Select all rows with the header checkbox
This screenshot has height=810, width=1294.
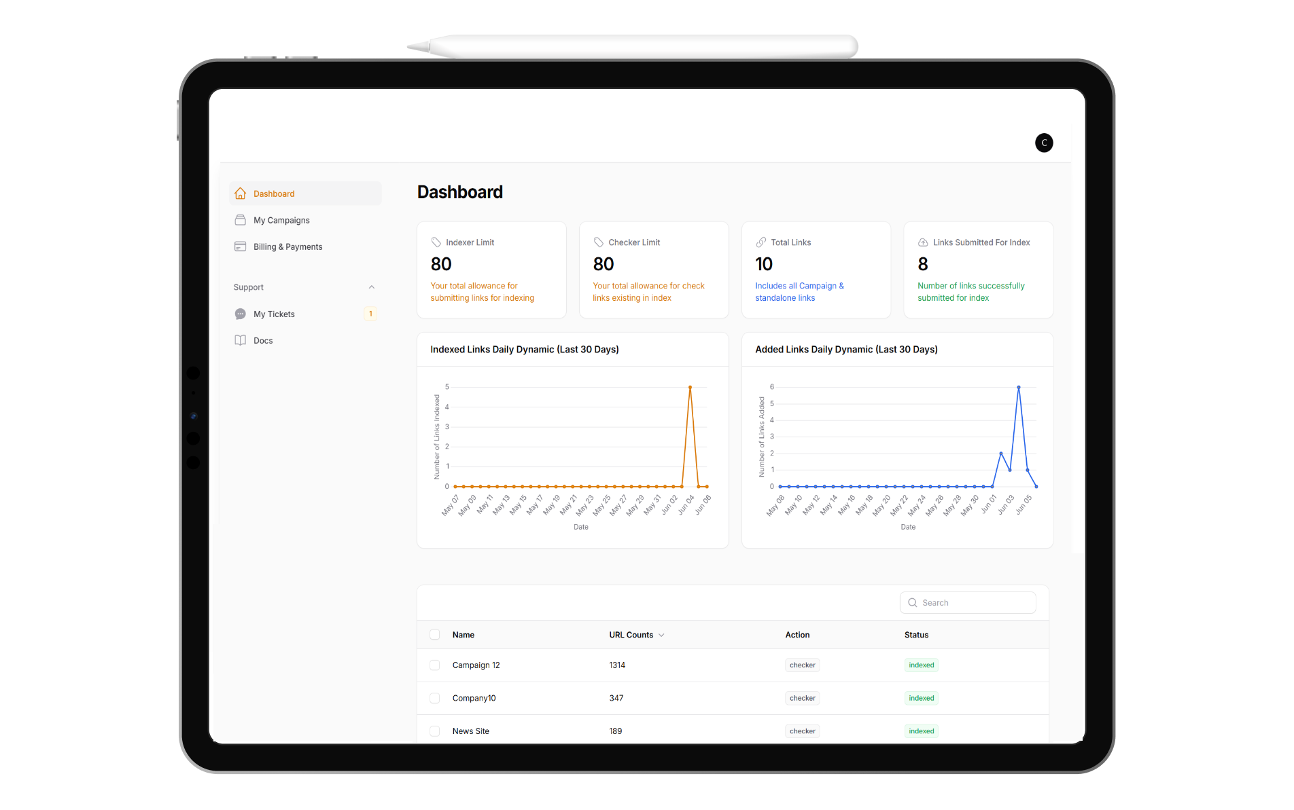pos(434,634)
